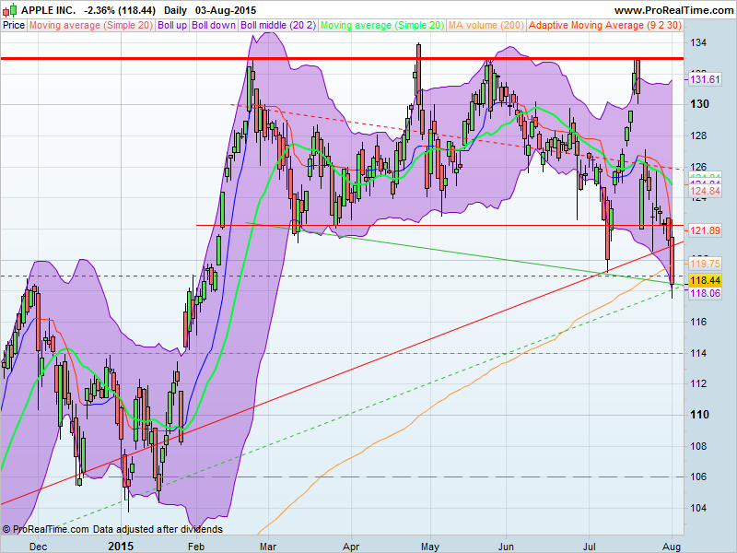Screen dimensions: 737x553
Task: Click the Daily timeframe text
Action: point(175,10)
